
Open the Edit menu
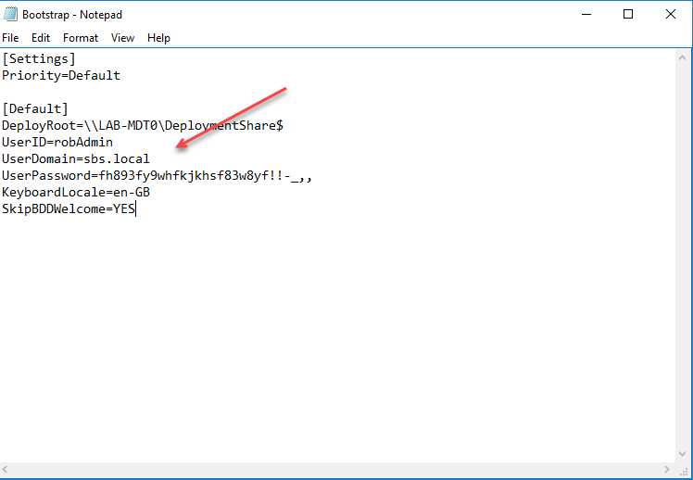point(41,38)
